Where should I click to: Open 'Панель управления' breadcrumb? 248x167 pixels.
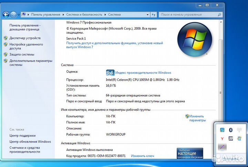pyautogui.click(x=45, y=14)
